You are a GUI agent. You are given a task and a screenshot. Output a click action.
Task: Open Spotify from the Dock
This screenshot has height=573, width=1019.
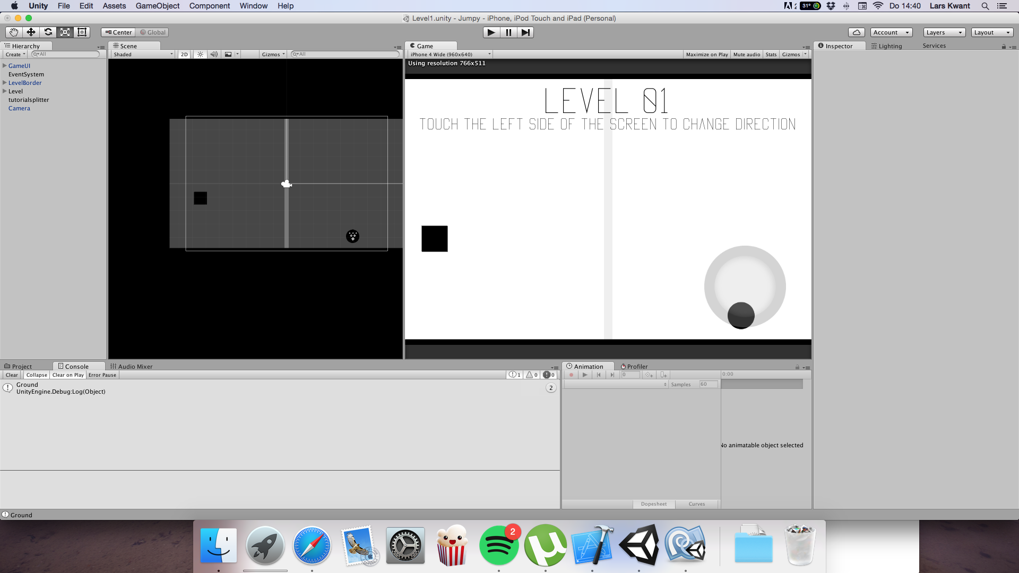coord(499,546)
